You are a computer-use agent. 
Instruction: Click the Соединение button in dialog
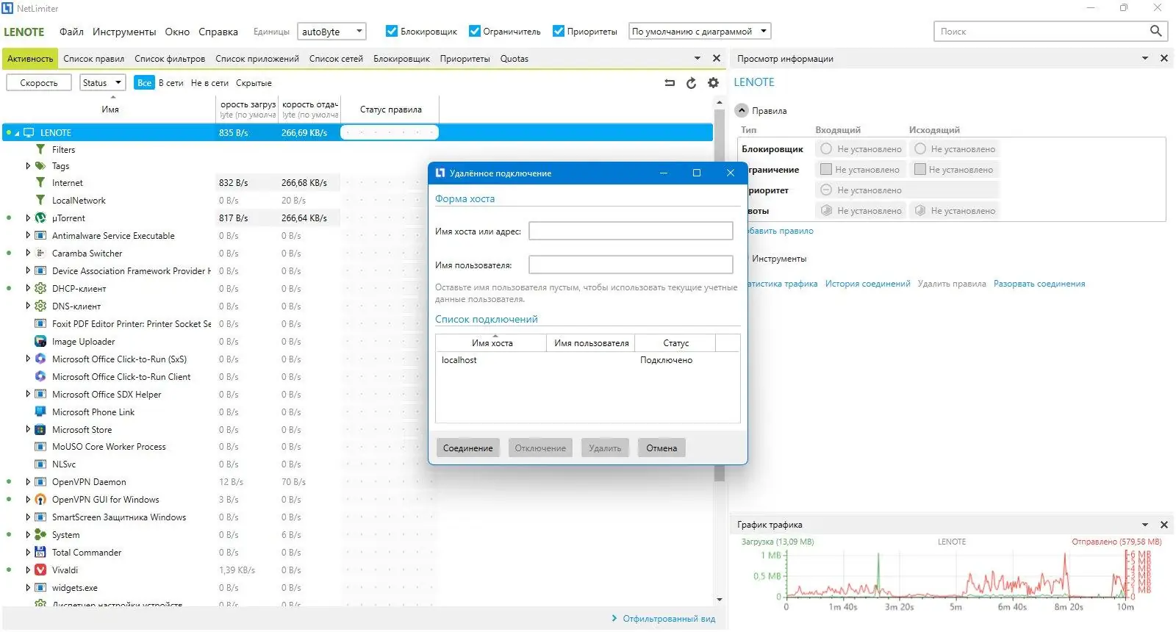coord(467,448)
